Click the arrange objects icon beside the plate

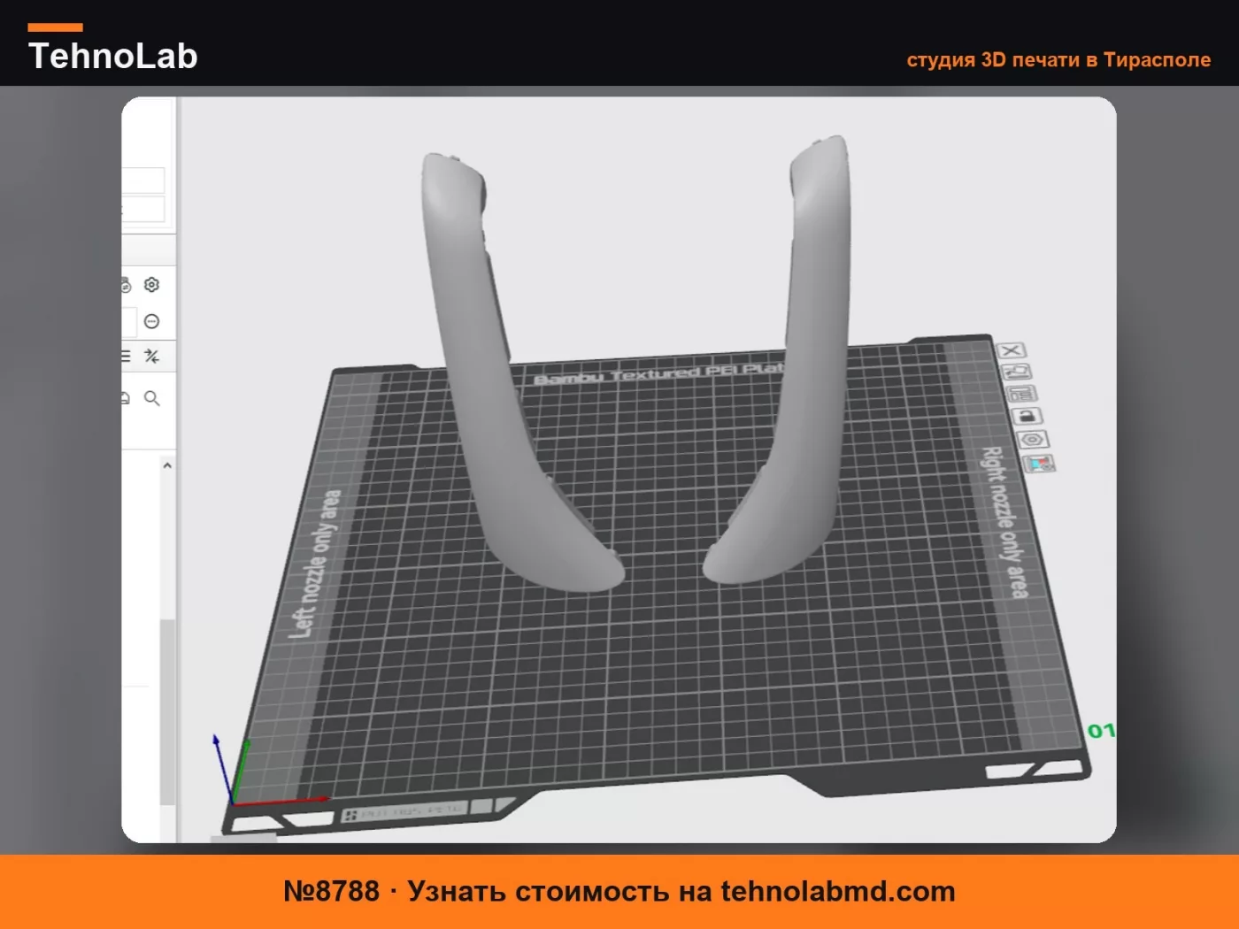[1021, 394]
